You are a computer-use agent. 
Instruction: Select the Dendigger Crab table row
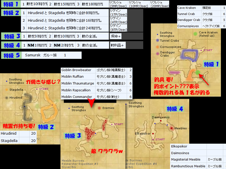(x=201, y=20)
